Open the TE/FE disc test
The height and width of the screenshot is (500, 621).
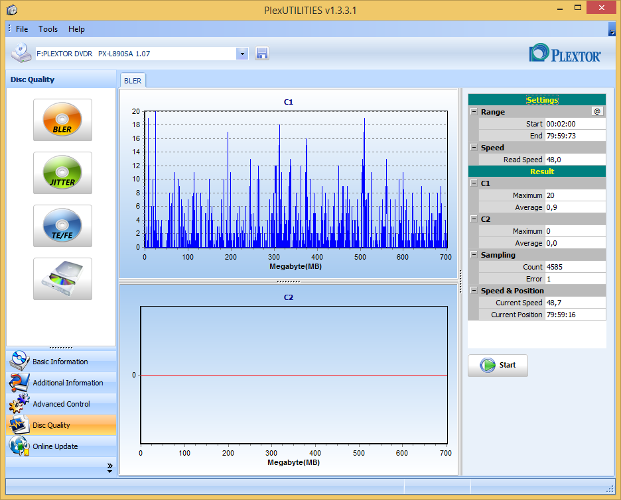(x=62, y=226)
